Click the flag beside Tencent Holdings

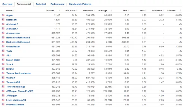[3, 87]
